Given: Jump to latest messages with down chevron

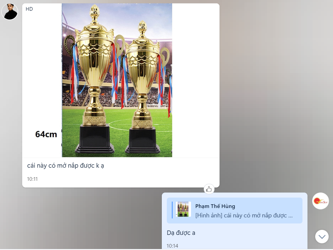Looking at the screenshot, I should [x=322, y=237].
